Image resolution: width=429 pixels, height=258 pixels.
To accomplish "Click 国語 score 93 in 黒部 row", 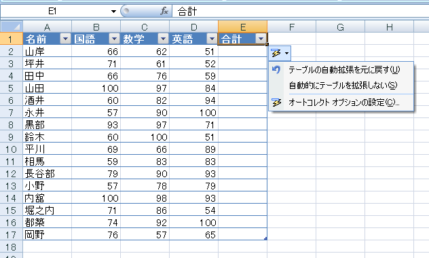I will [x=96, y=124].
